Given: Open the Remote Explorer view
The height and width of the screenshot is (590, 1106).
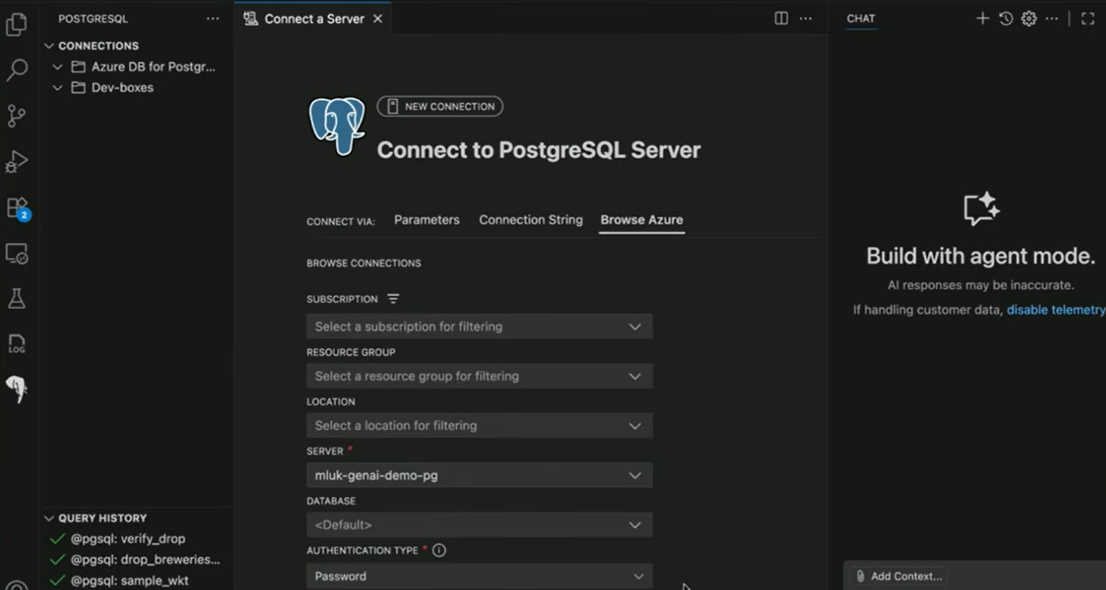Looking at the screenshot, I should coord(16,253).
